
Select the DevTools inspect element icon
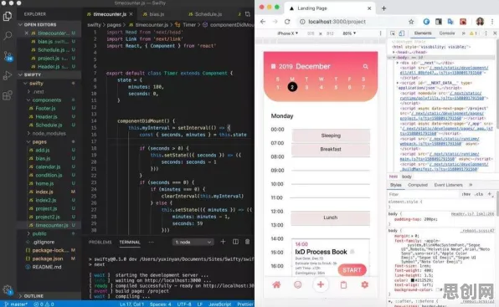click(x=393, y=33)
